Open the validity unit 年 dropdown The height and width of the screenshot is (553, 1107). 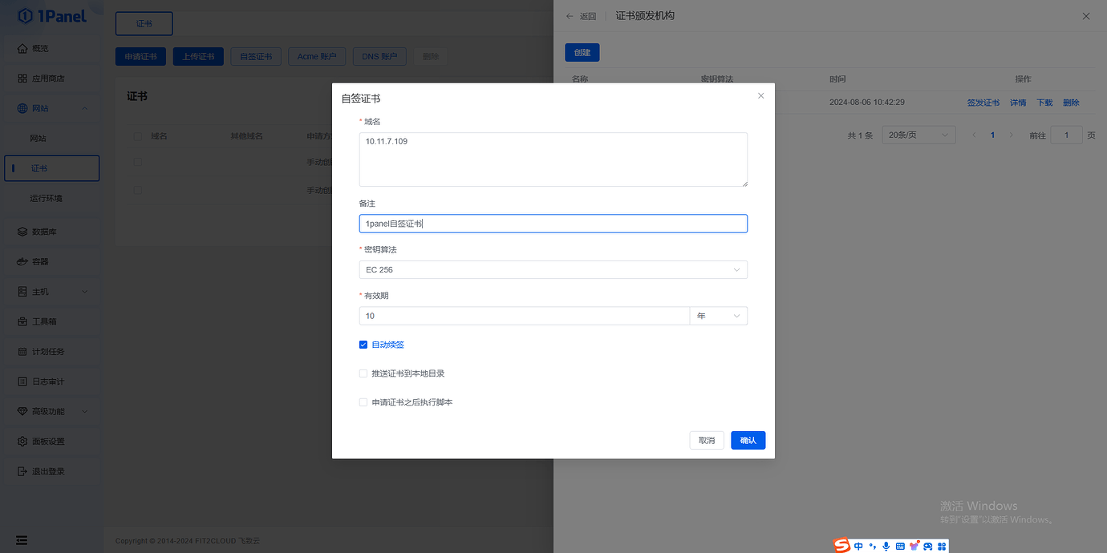click(718, 315)
